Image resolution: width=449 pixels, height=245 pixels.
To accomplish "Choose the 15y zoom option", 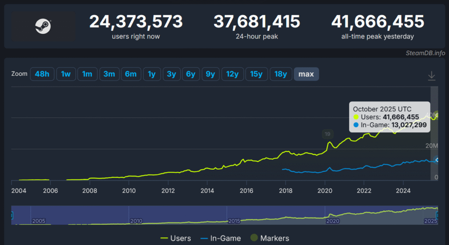I will (x=256, y=74).
